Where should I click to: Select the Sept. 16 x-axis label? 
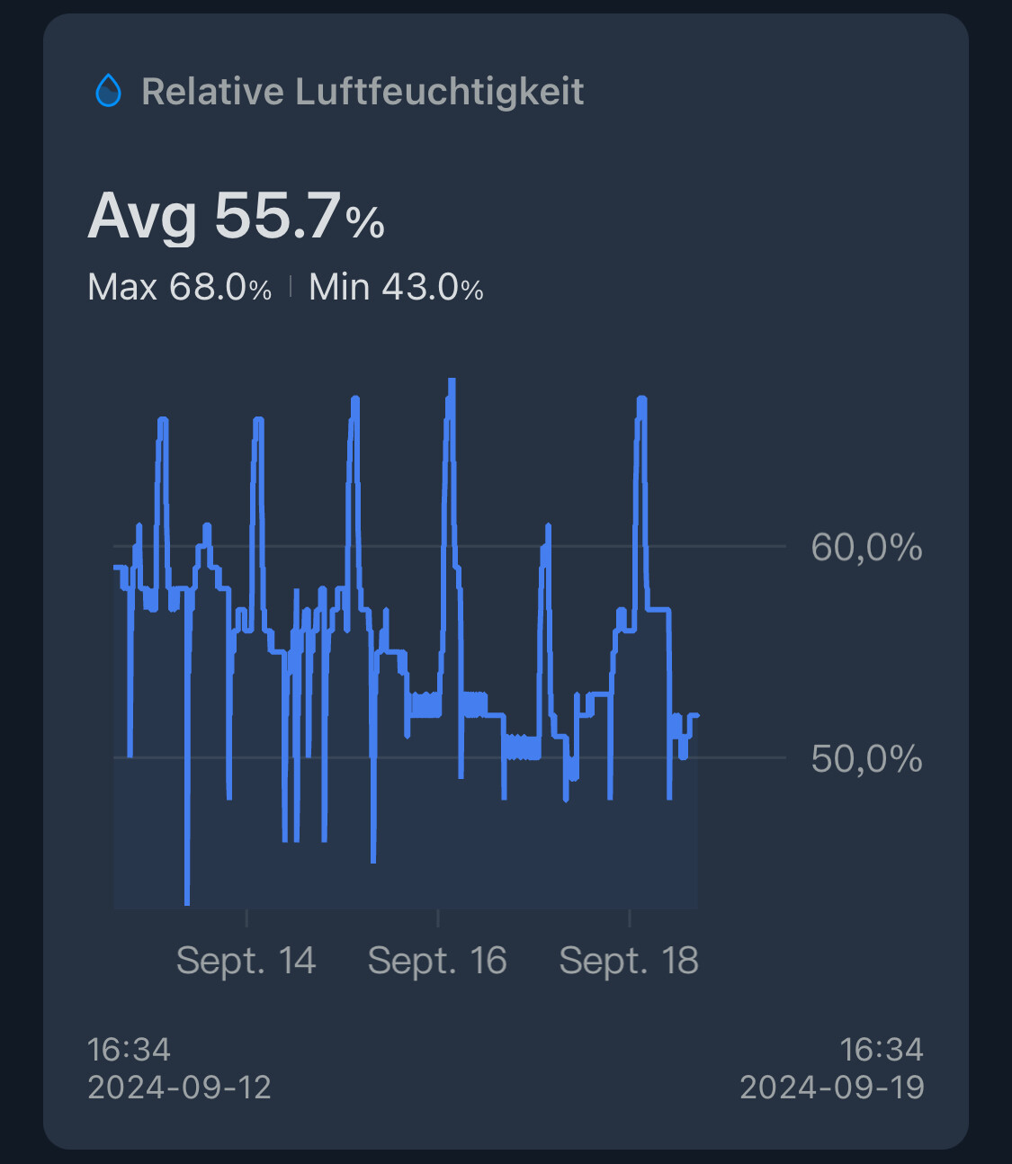[x=437, y=961]
